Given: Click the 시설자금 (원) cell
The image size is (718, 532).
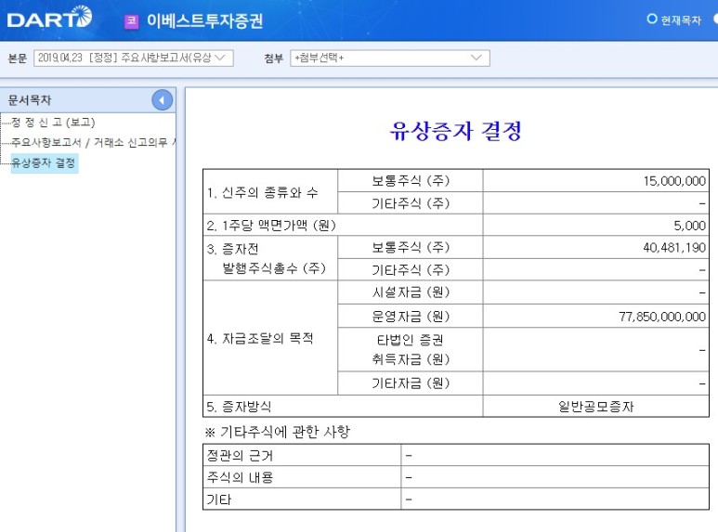Looking at the screenshot, I should point(411,292).
